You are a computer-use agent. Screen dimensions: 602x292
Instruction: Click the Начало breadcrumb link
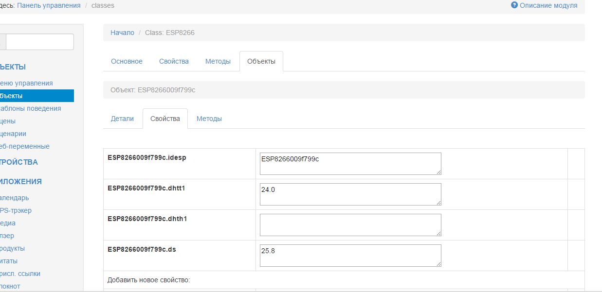(x=122, y=33)
